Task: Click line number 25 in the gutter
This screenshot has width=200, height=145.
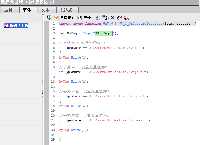Action: [x=53, y=140]
